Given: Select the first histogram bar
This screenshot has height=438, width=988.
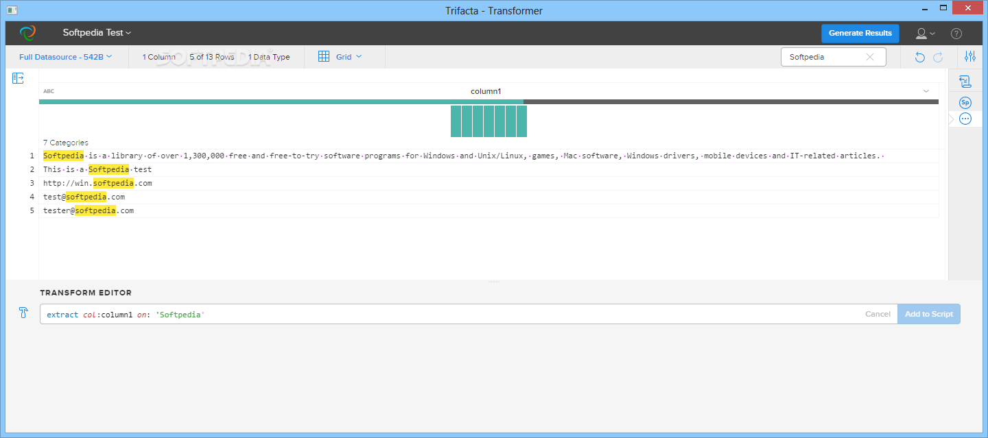Looking at the screenshot, I should point(456,121).
